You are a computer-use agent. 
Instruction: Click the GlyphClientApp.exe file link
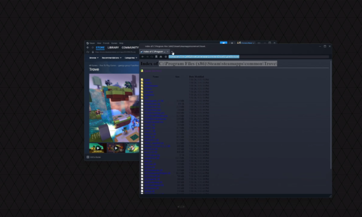(155, 113)
